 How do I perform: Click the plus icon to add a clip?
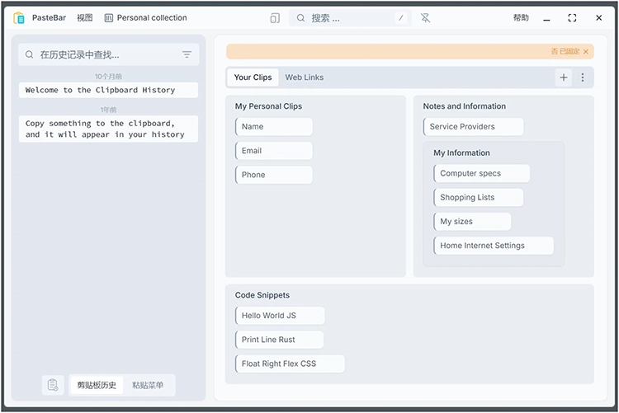(x=564, y=77)
